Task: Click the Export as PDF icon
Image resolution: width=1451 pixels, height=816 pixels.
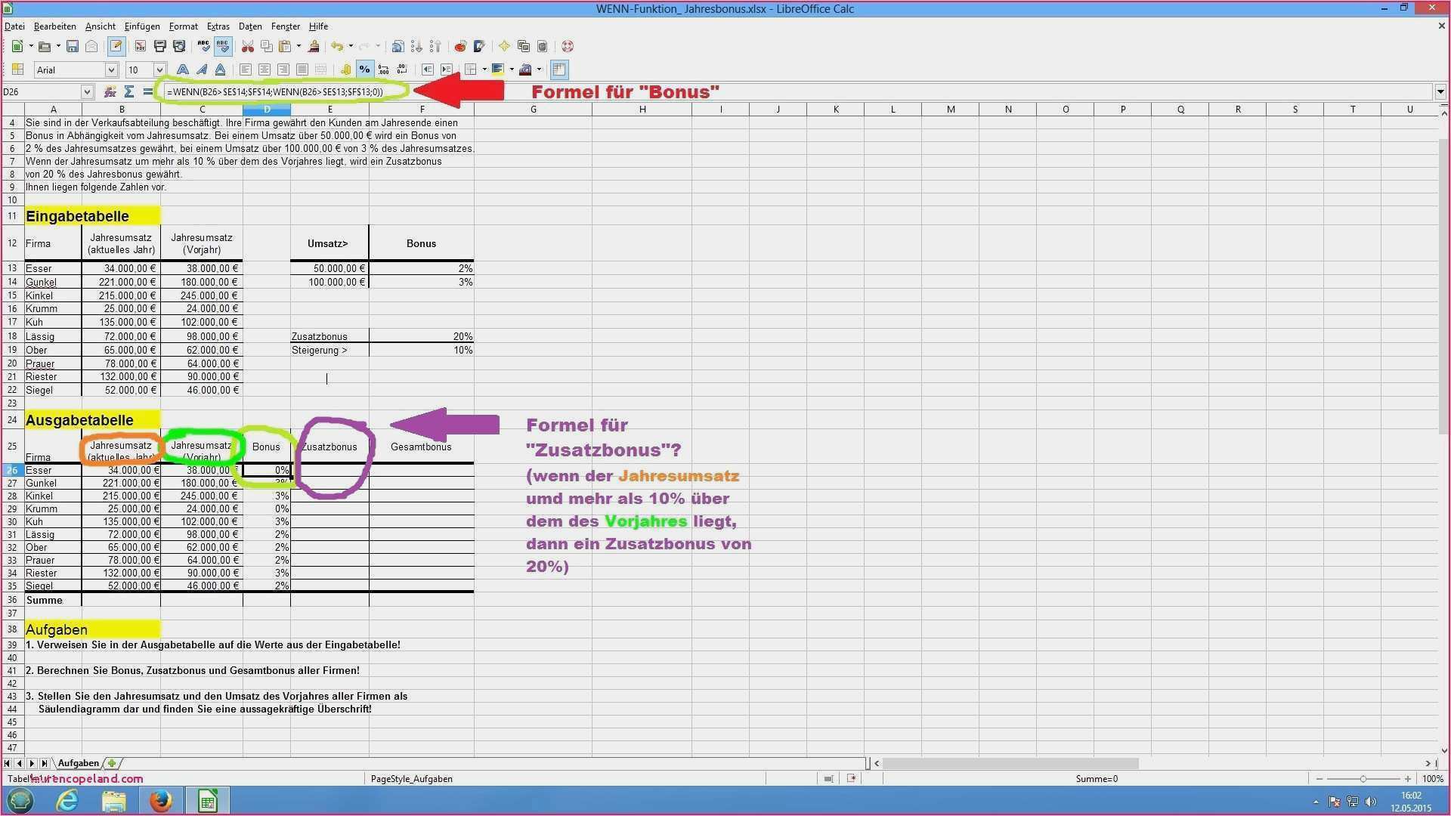Action: click(x=141, y=47)
